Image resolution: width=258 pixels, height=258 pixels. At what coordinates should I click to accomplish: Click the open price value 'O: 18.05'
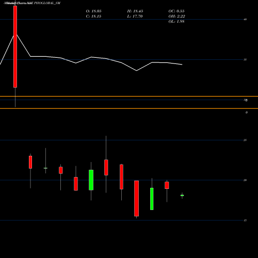(93, 11)
